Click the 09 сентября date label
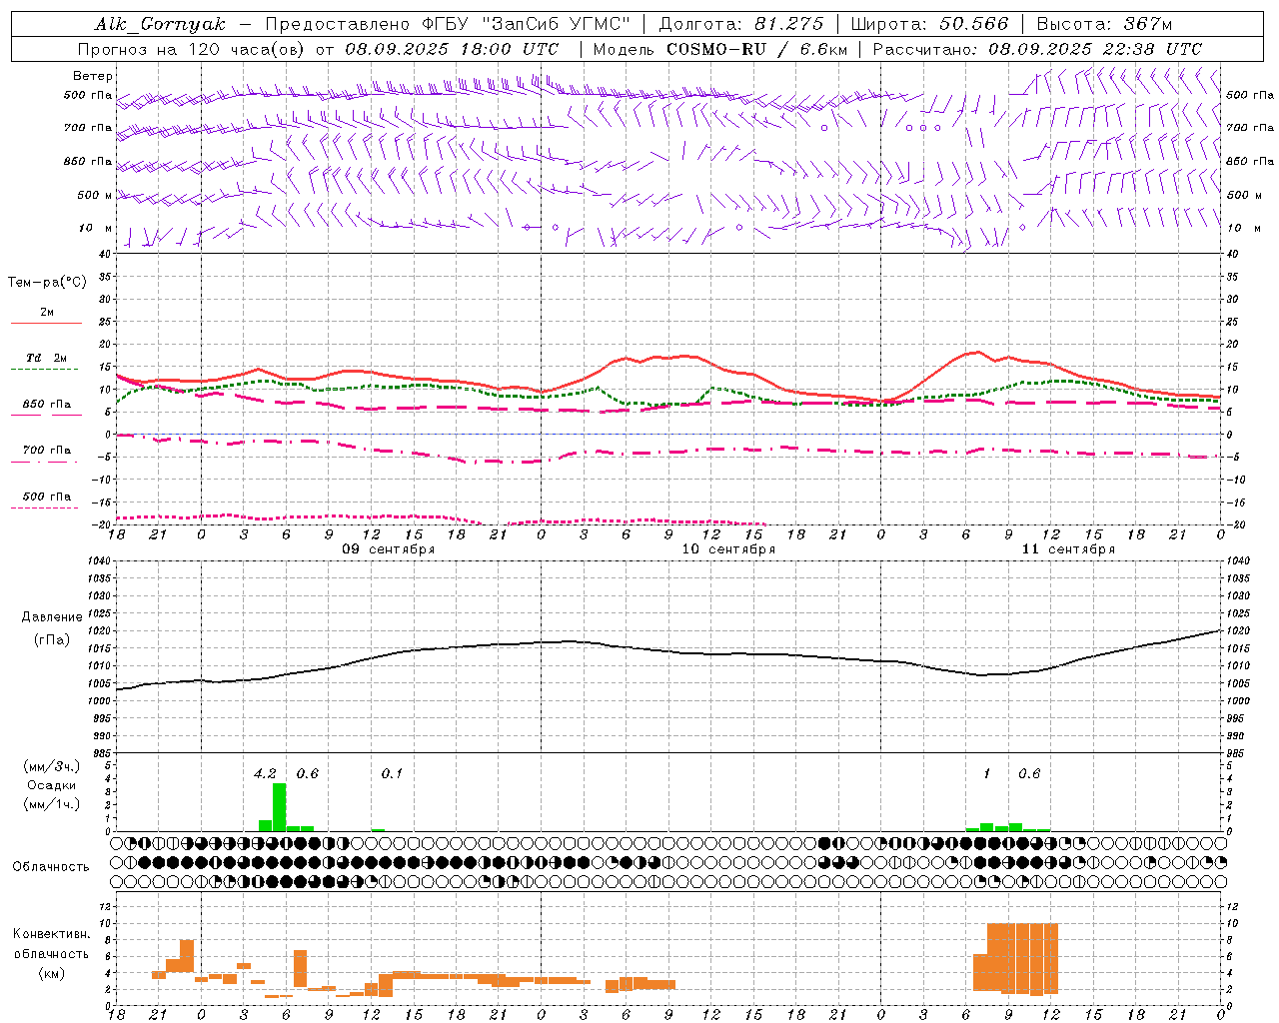 [x=389, y=549]
